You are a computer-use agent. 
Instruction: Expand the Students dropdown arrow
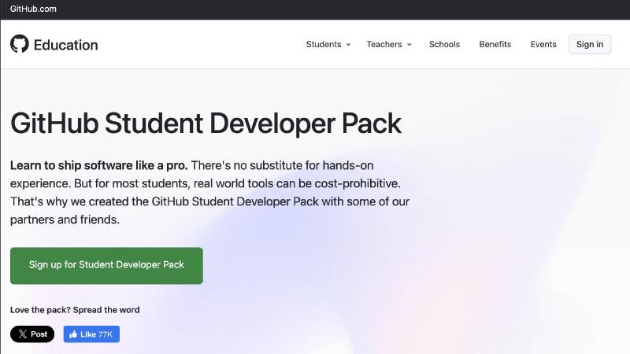pyautogui.click(x=348, y=45)
